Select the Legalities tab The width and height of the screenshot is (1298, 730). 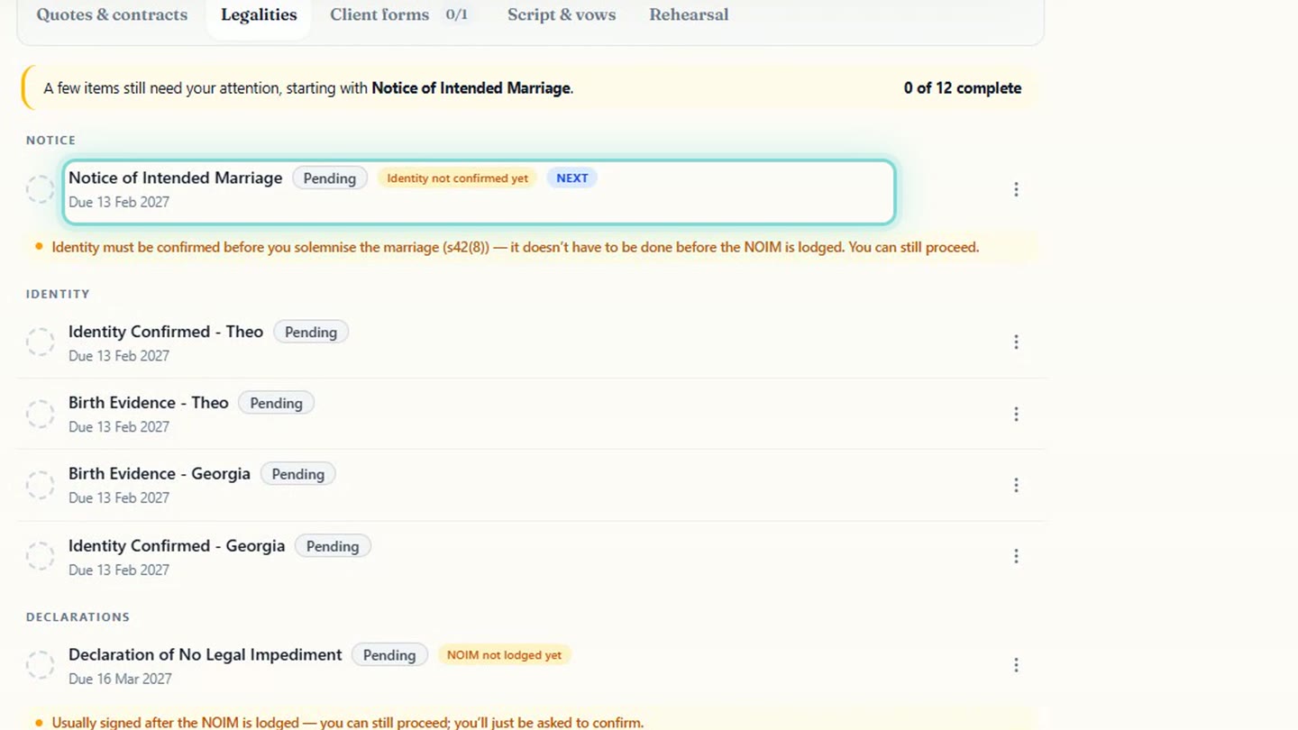(259, 15)
